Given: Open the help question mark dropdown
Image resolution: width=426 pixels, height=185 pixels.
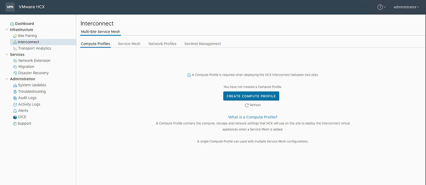Looking at the screenshot, I should [x=381, y=7].
